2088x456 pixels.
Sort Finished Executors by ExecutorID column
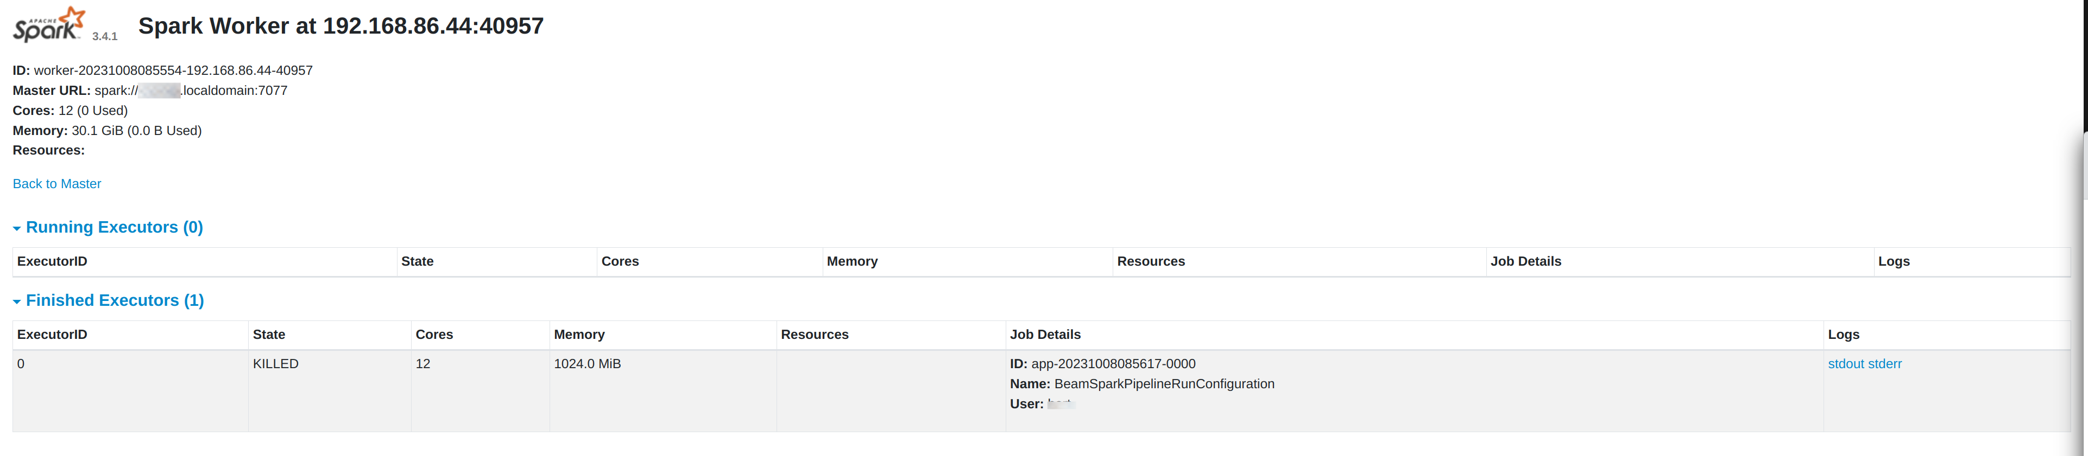click(52, 335)
